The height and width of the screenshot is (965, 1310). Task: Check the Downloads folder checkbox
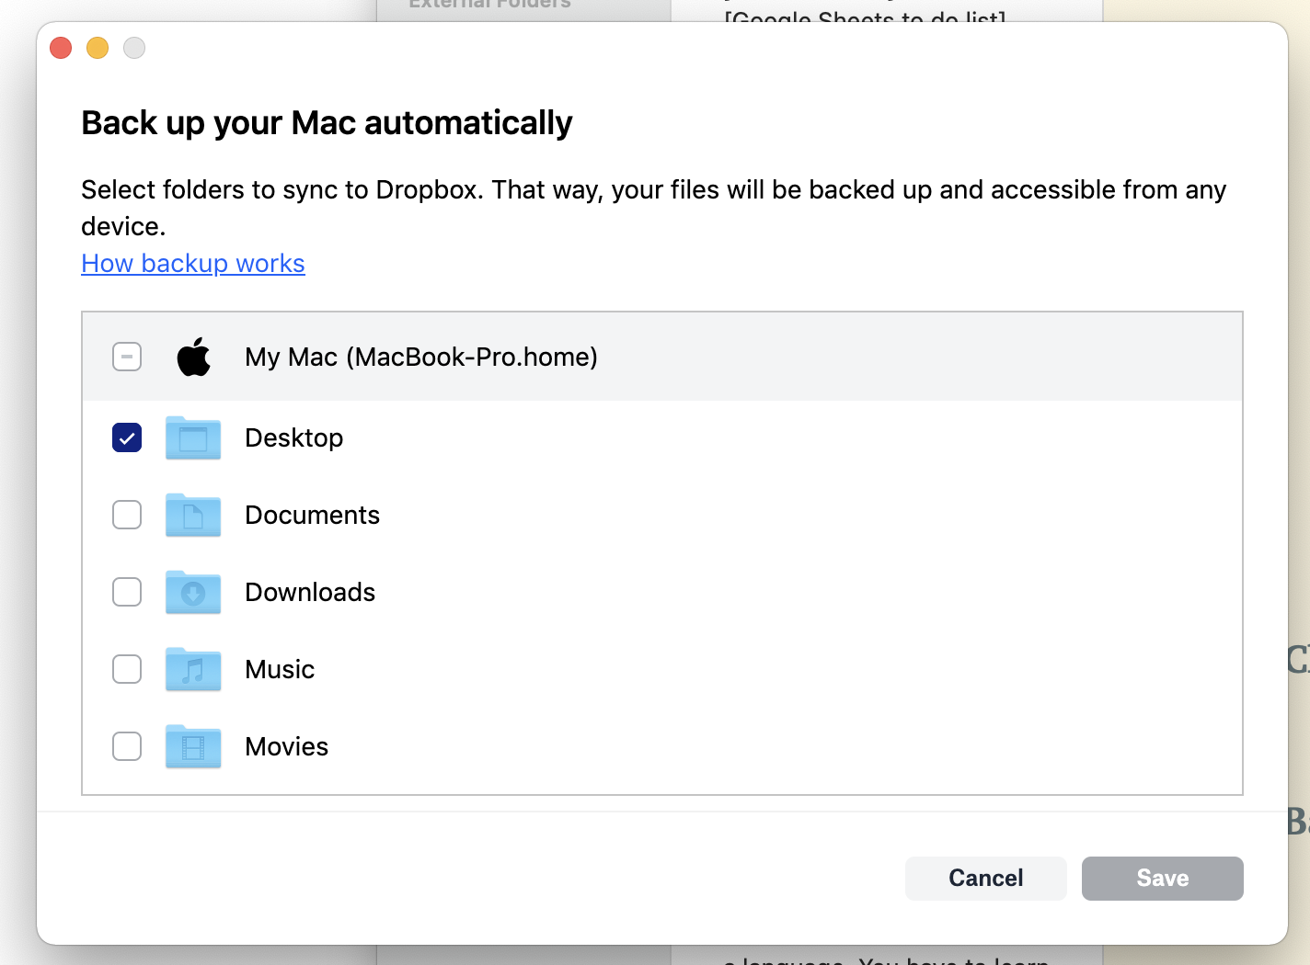127,592
